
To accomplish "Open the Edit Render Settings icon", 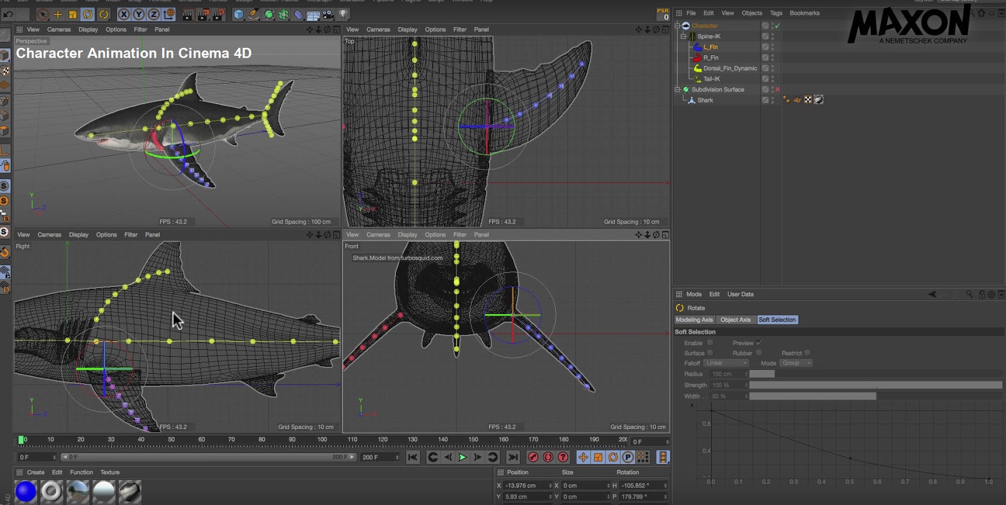I will [x=218, y=14].
